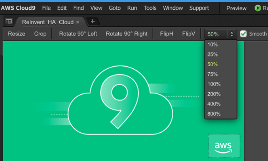Open the tab list menu icon
268x161 pixels.
coord(9,21)
